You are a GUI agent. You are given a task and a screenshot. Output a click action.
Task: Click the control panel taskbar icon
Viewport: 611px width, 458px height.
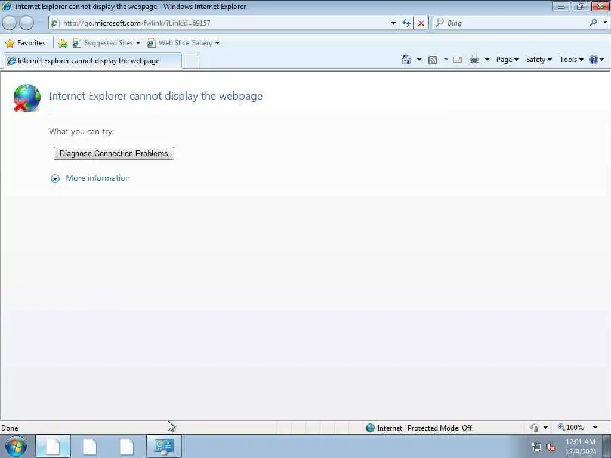click(x=163, y=446)
